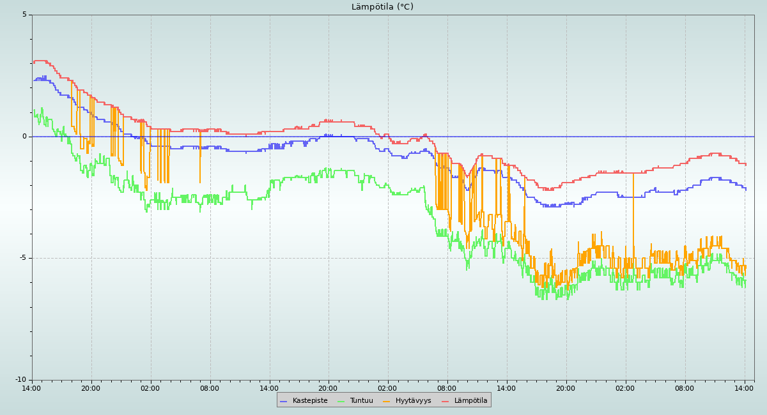Click the rightmost 02:00 time axis label
Screen dimensions: 767x415
coord(625,388)
